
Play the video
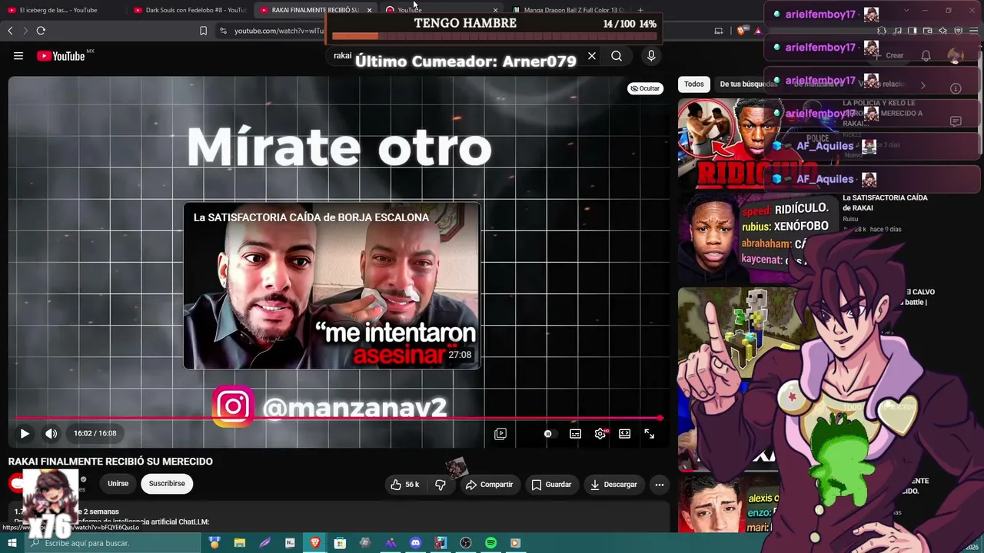click(x=25, y=434)
